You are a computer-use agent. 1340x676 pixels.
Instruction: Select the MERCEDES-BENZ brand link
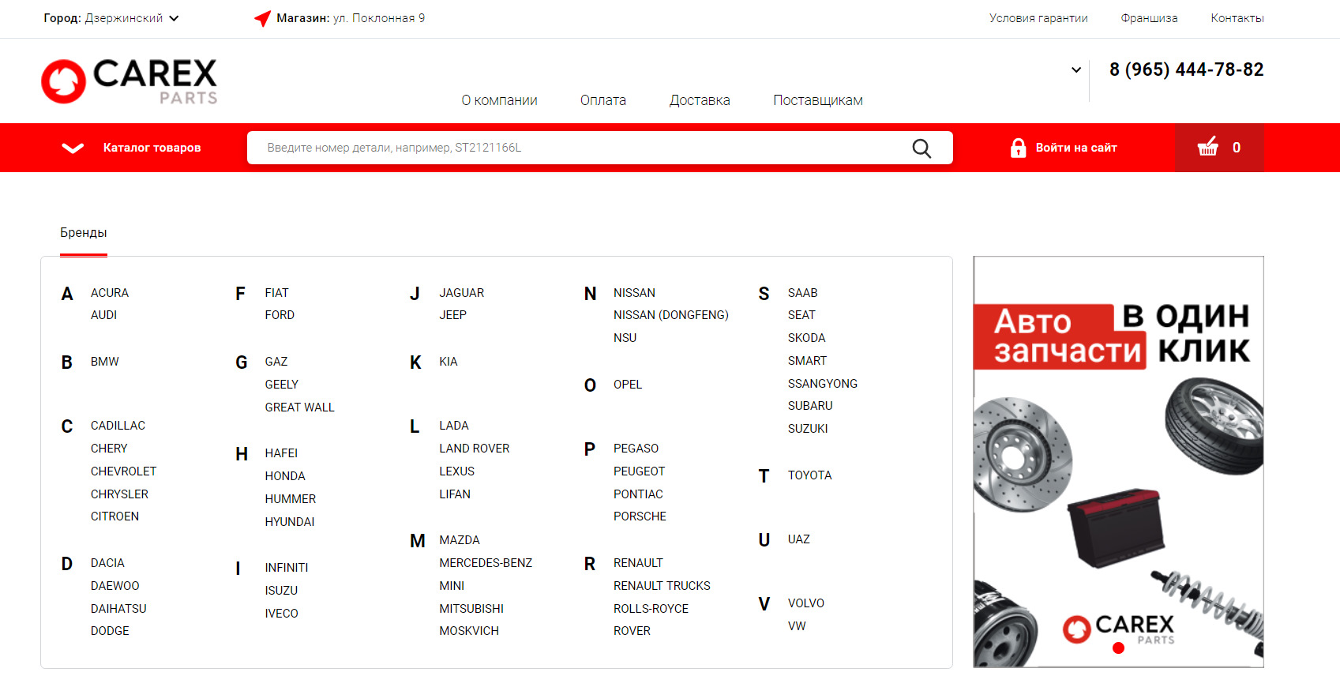point(486,563)
